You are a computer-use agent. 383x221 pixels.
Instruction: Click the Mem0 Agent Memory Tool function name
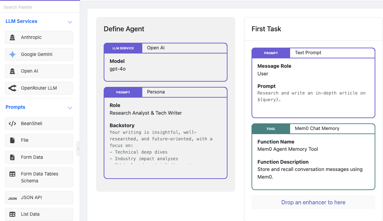coord(287,149)
